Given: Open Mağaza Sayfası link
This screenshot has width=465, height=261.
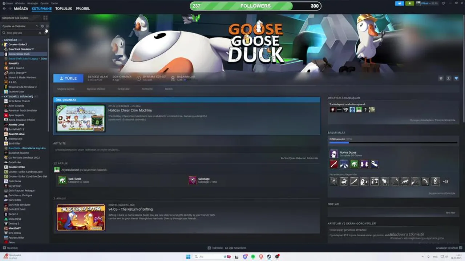Looking at the screenshot, I should 66,89.
